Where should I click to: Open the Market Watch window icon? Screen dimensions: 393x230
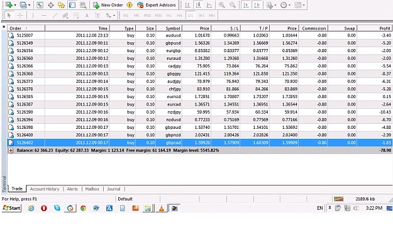tap(40, 5)
